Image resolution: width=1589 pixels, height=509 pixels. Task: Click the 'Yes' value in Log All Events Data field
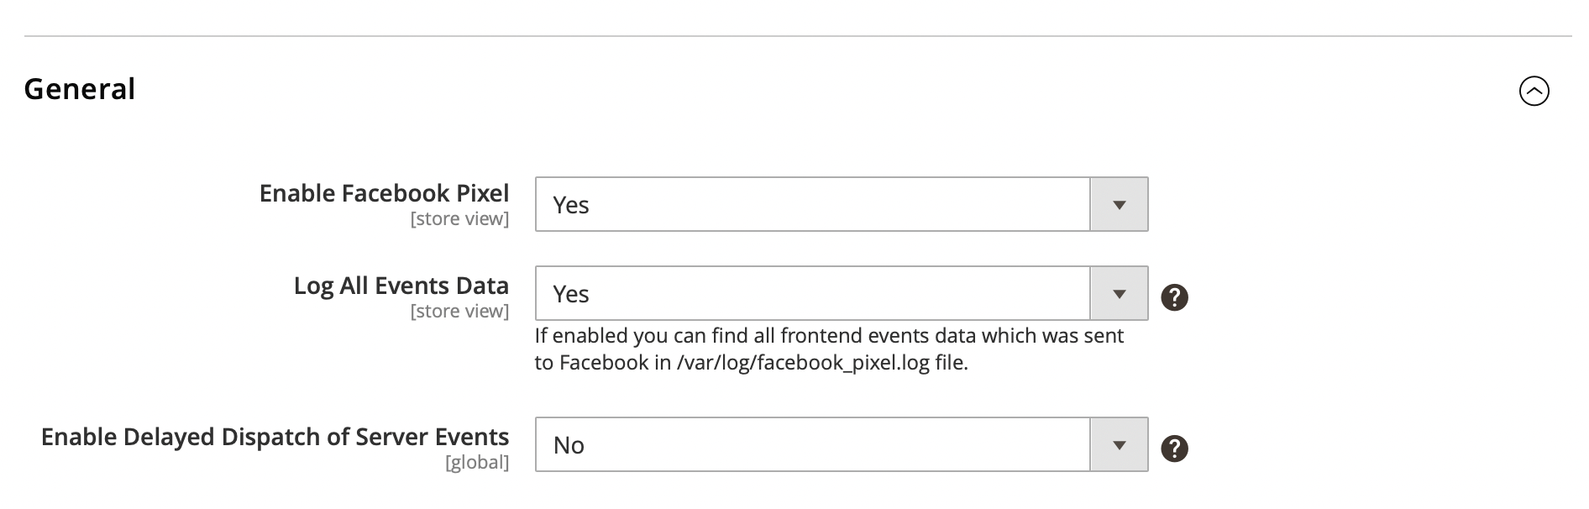tap(571, 294)
